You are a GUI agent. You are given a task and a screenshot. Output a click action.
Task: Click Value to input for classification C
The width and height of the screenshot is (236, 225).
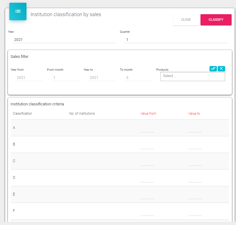tap(195, 162)
